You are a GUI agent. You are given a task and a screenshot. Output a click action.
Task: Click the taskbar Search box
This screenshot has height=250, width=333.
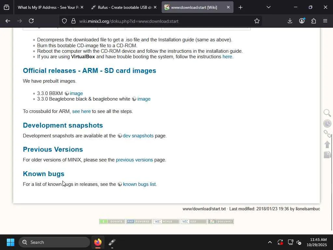(54, 242)
